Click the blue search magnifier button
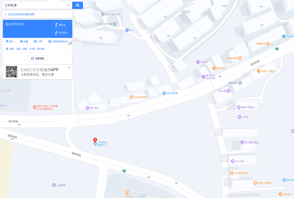This screenshot has height=198, width=294. click(77, 5)
